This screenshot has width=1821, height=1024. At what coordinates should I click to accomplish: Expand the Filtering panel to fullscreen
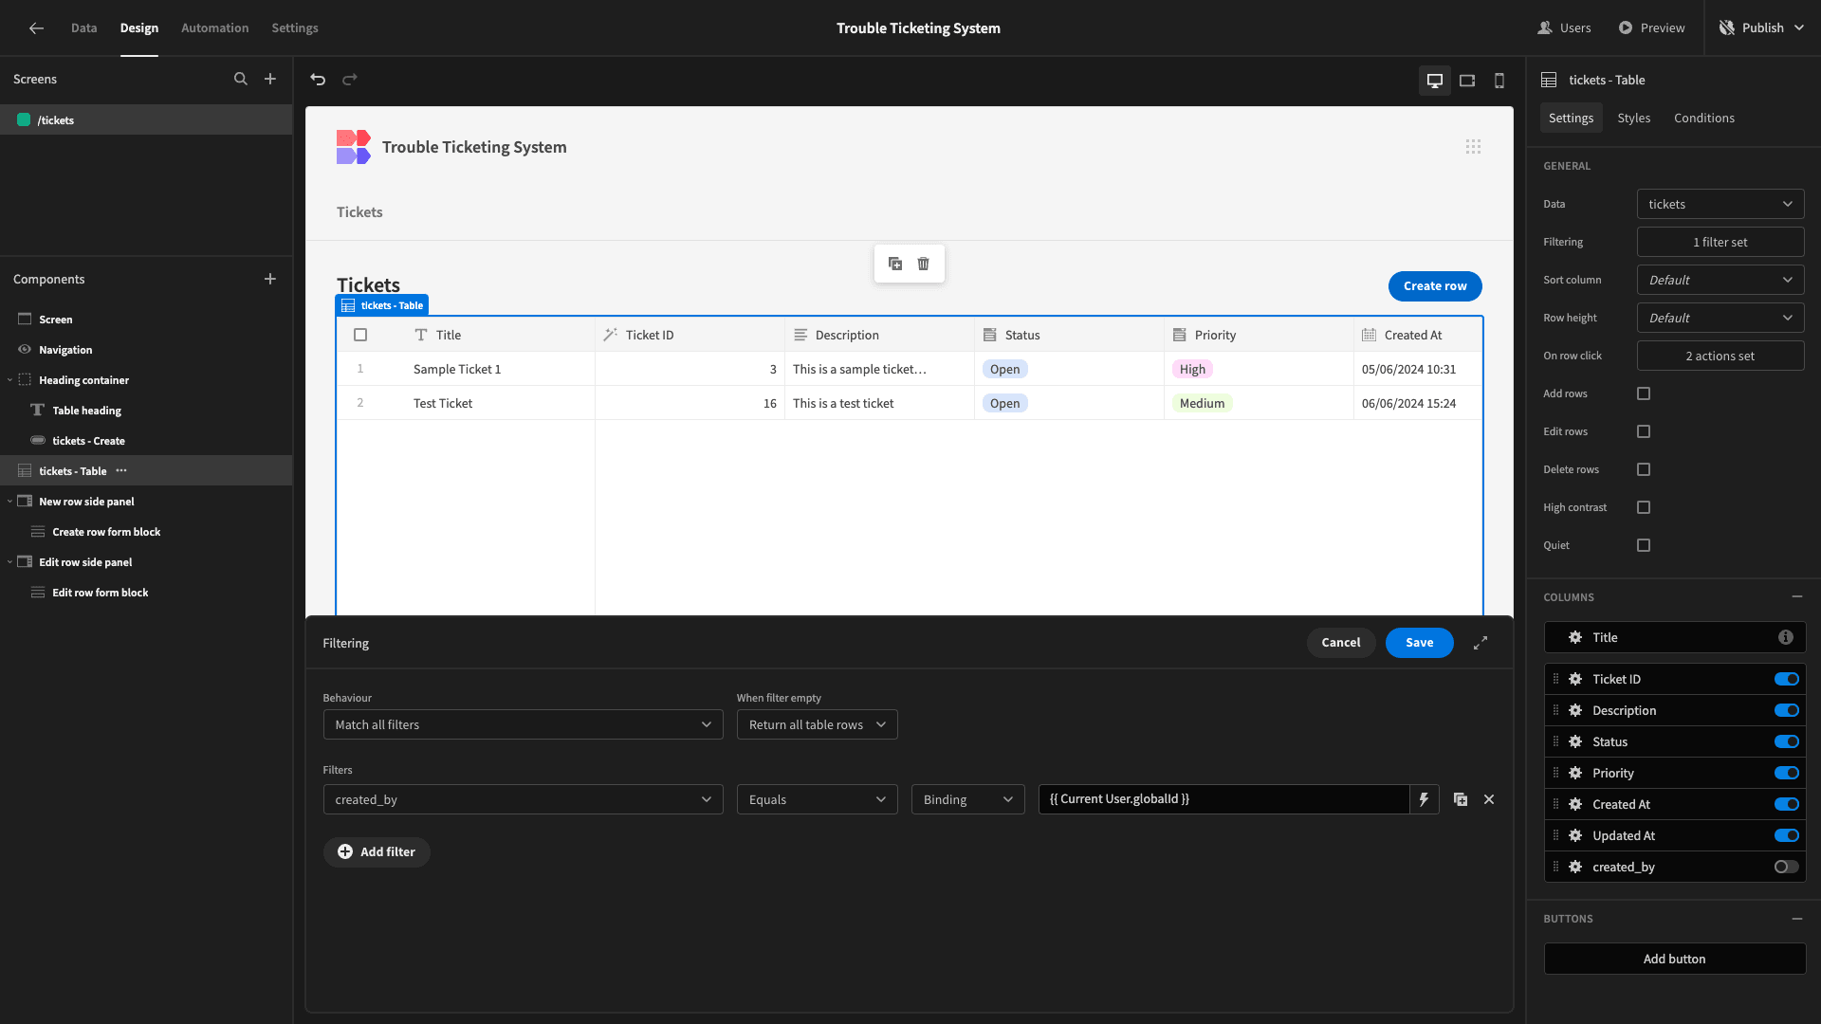click(1481, 643)
